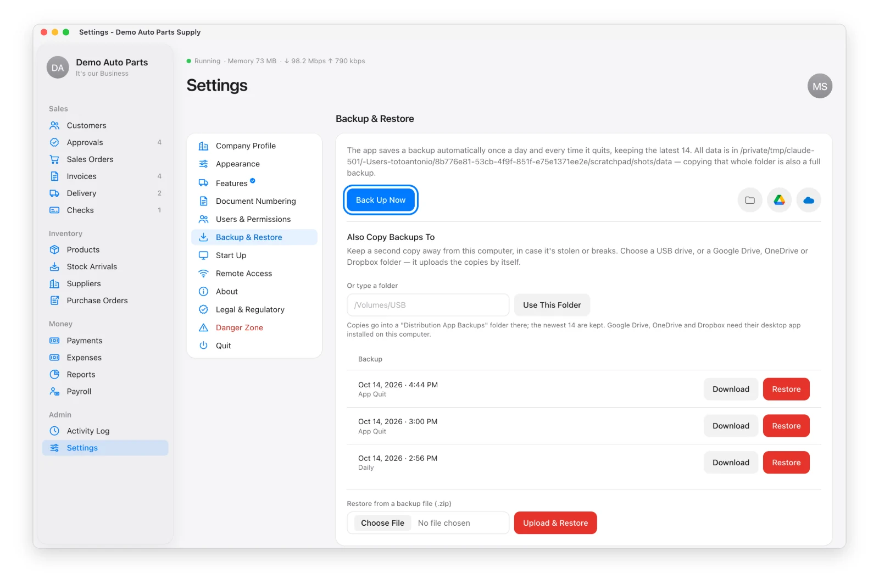Screen dimensions: 879x573
Task: Click the Expenses banknote icon
Action: tap(54, 358)
